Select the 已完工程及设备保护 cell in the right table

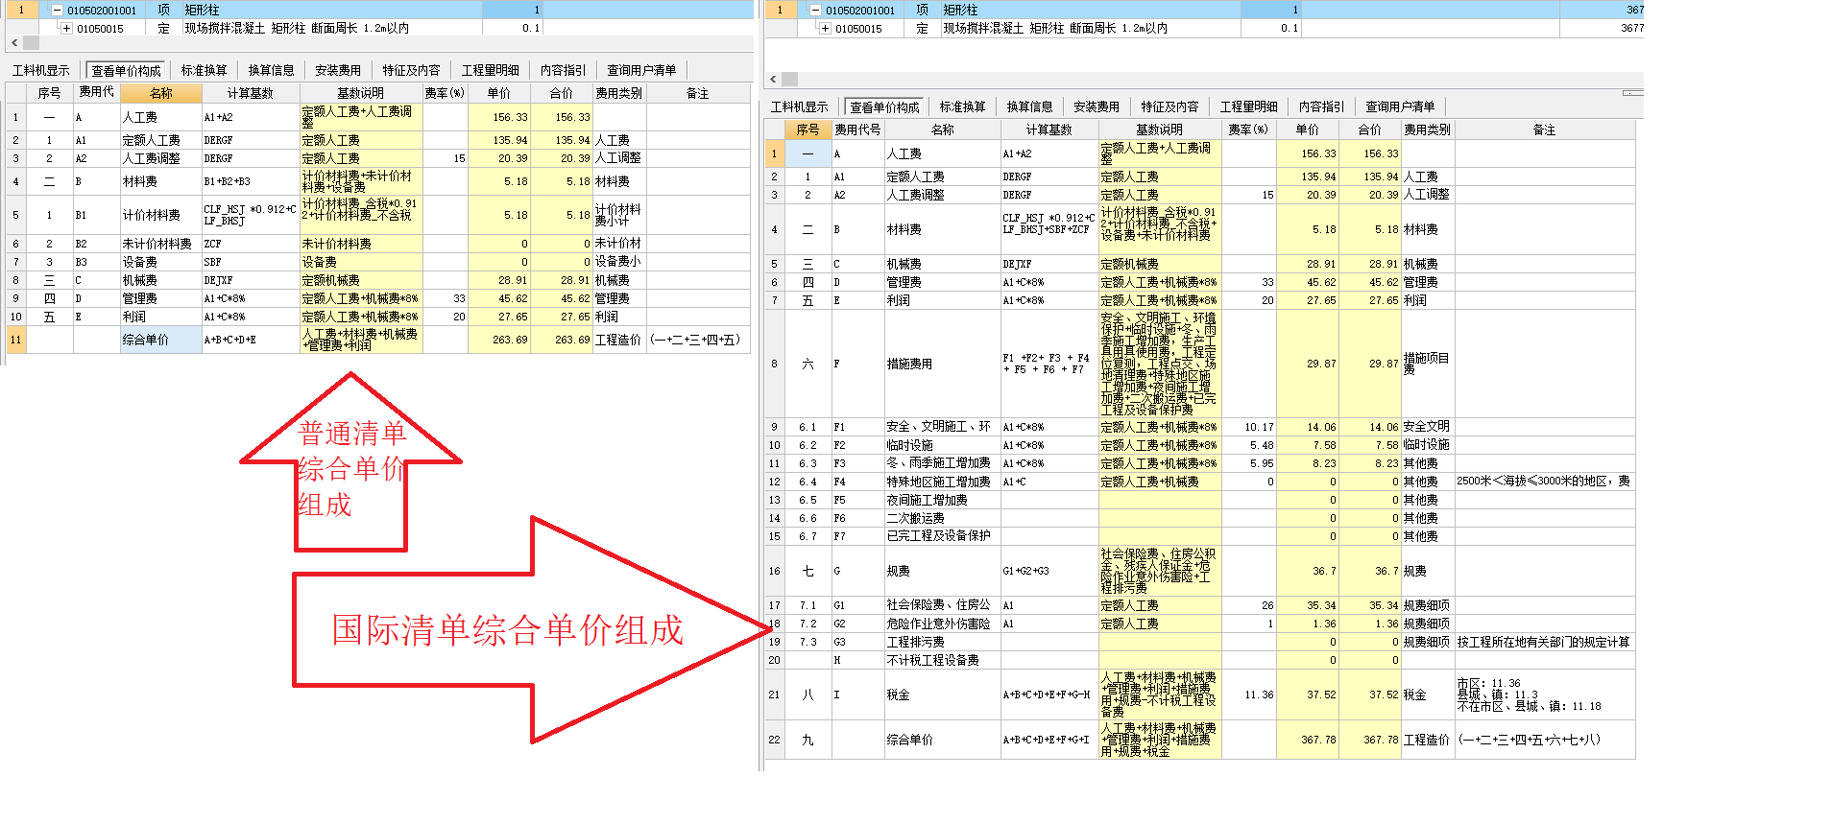click(x=942, y=536)
